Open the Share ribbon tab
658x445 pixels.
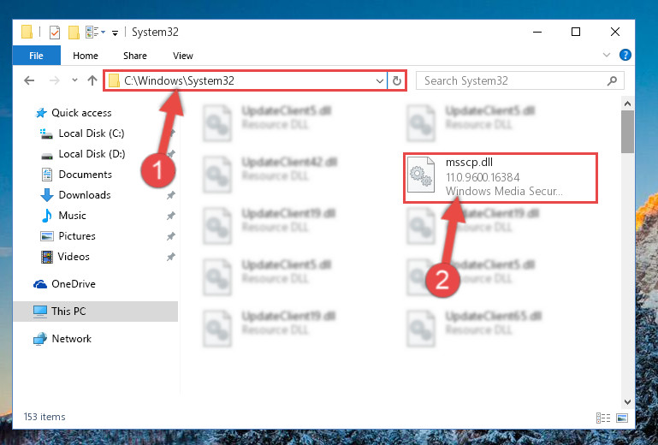(134, 56)
